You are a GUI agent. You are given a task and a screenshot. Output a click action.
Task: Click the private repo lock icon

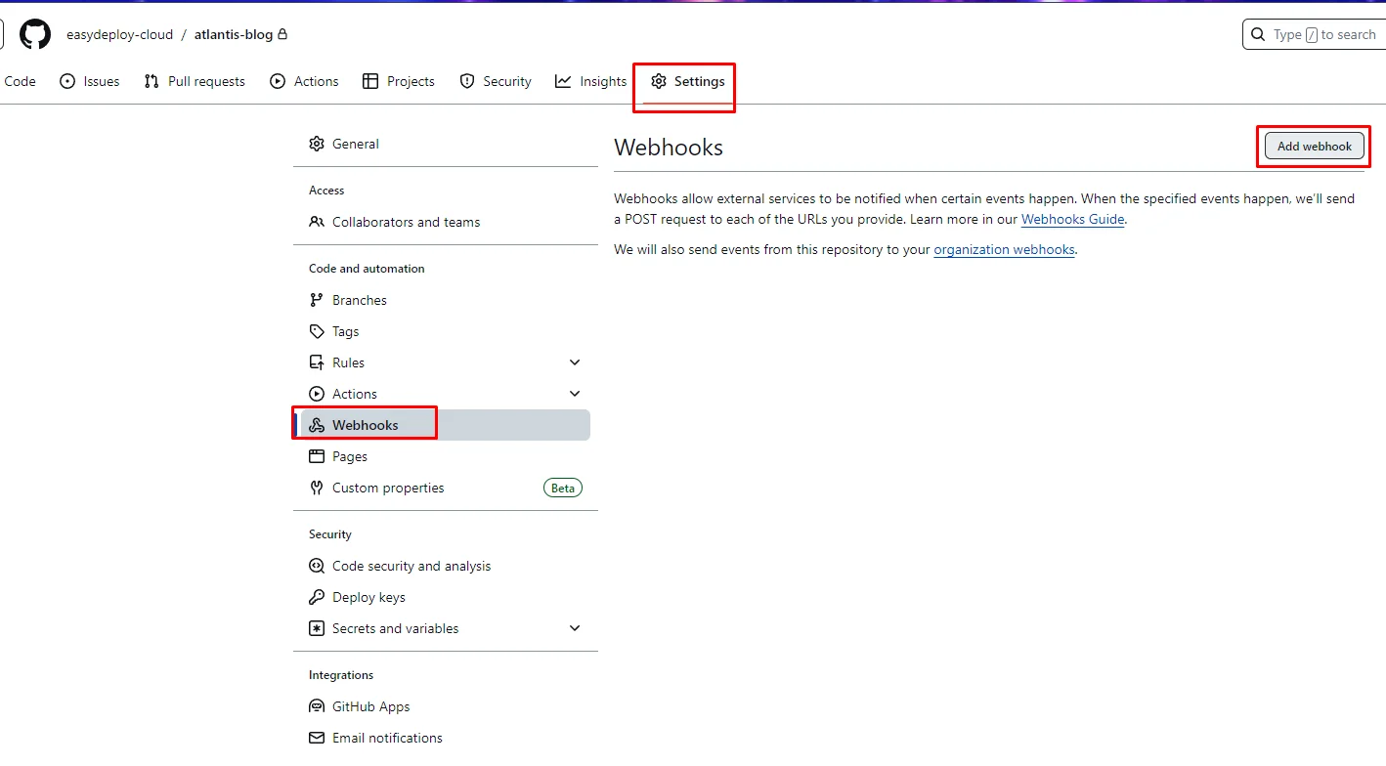coord(282,34)
